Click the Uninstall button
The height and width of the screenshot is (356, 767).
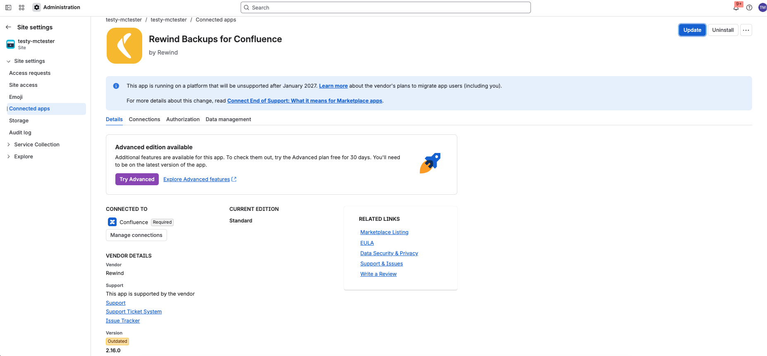pos(723,30)
